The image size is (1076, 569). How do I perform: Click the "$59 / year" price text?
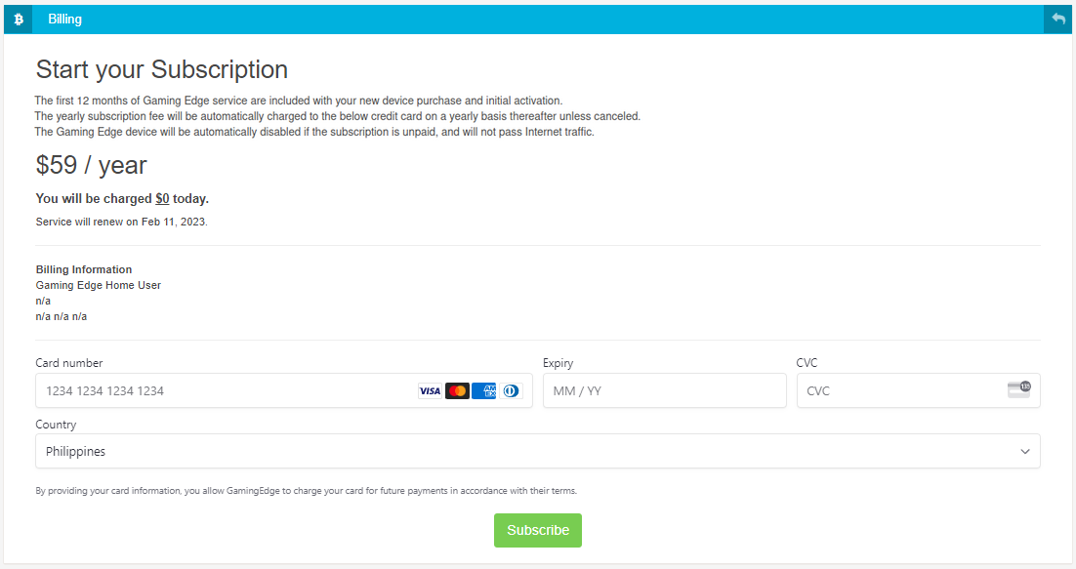click(91, 165)
